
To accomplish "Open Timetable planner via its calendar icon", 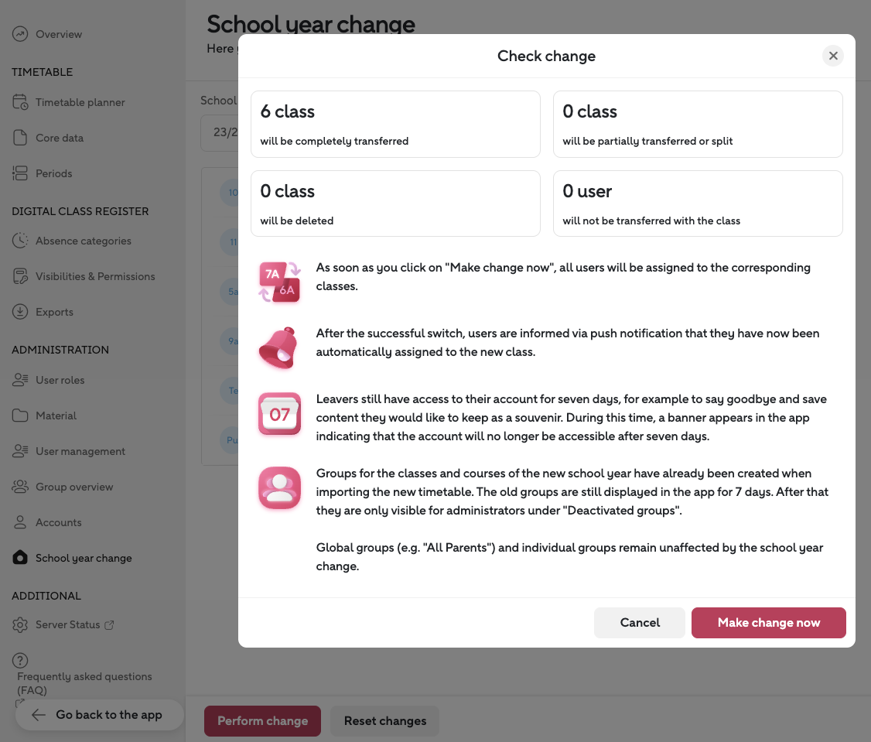I will (20, 102).
